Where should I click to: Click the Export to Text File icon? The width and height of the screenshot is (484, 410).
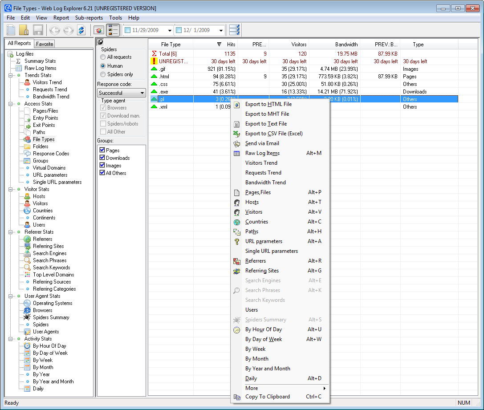[x=237, y=124]
